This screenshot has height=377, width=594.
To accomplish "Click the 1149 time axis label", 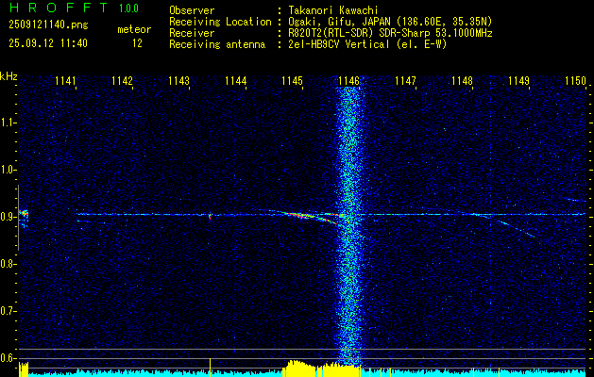I will (x=519, y=80).
